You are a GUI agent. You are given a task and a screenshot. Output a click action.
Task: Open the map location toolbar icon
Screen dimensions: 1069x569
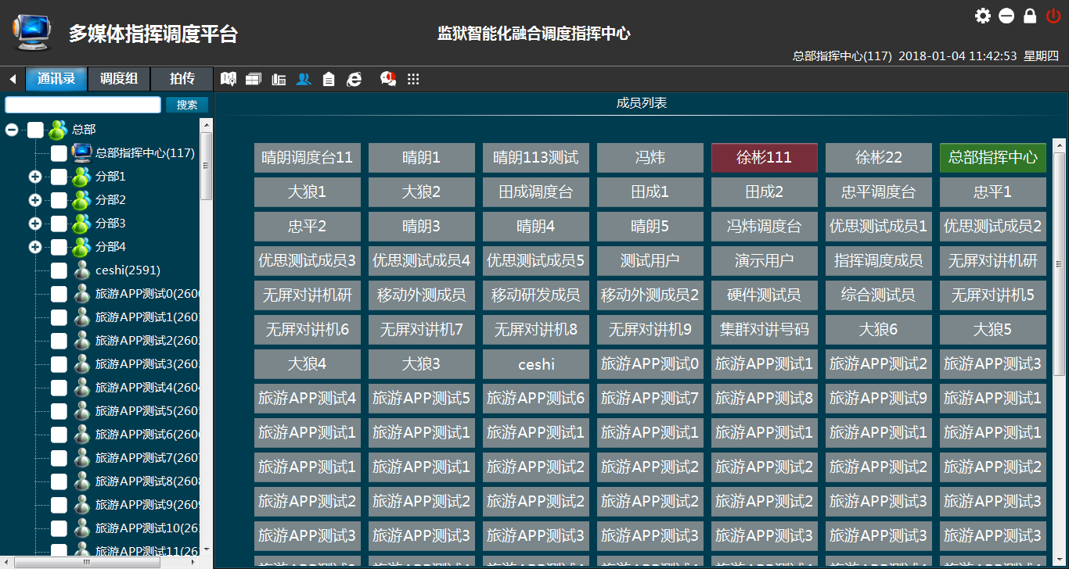point(229,79)
